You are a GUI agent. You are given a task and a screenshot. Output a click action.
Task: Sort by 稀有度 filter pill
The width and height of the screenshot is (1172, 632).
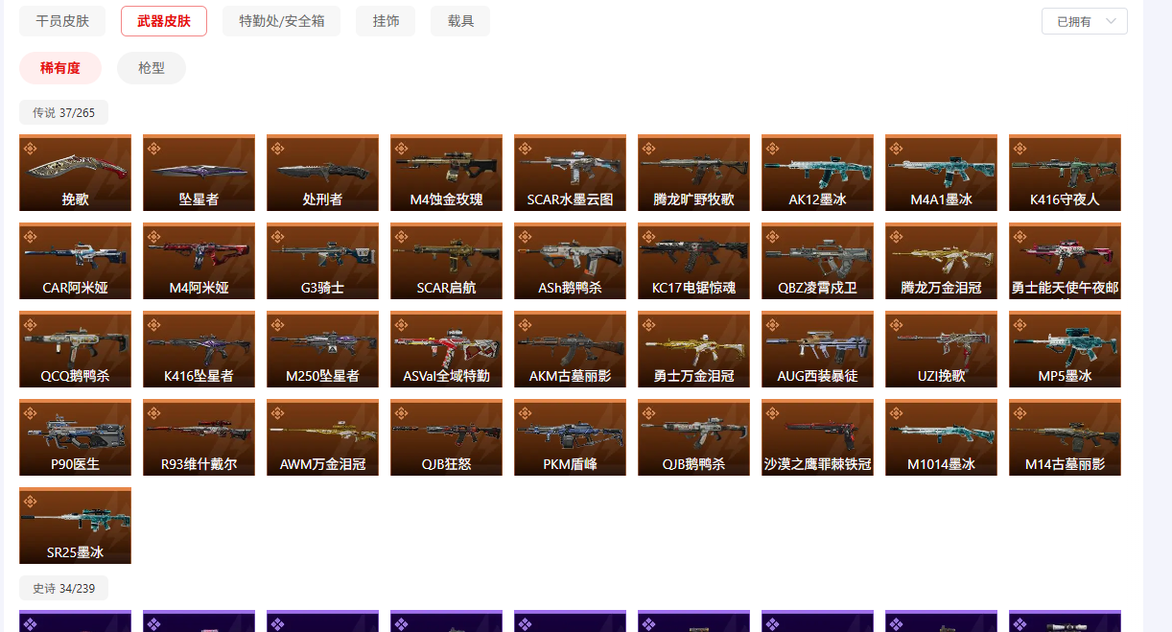pyautogui.click(x=60, y=68)
